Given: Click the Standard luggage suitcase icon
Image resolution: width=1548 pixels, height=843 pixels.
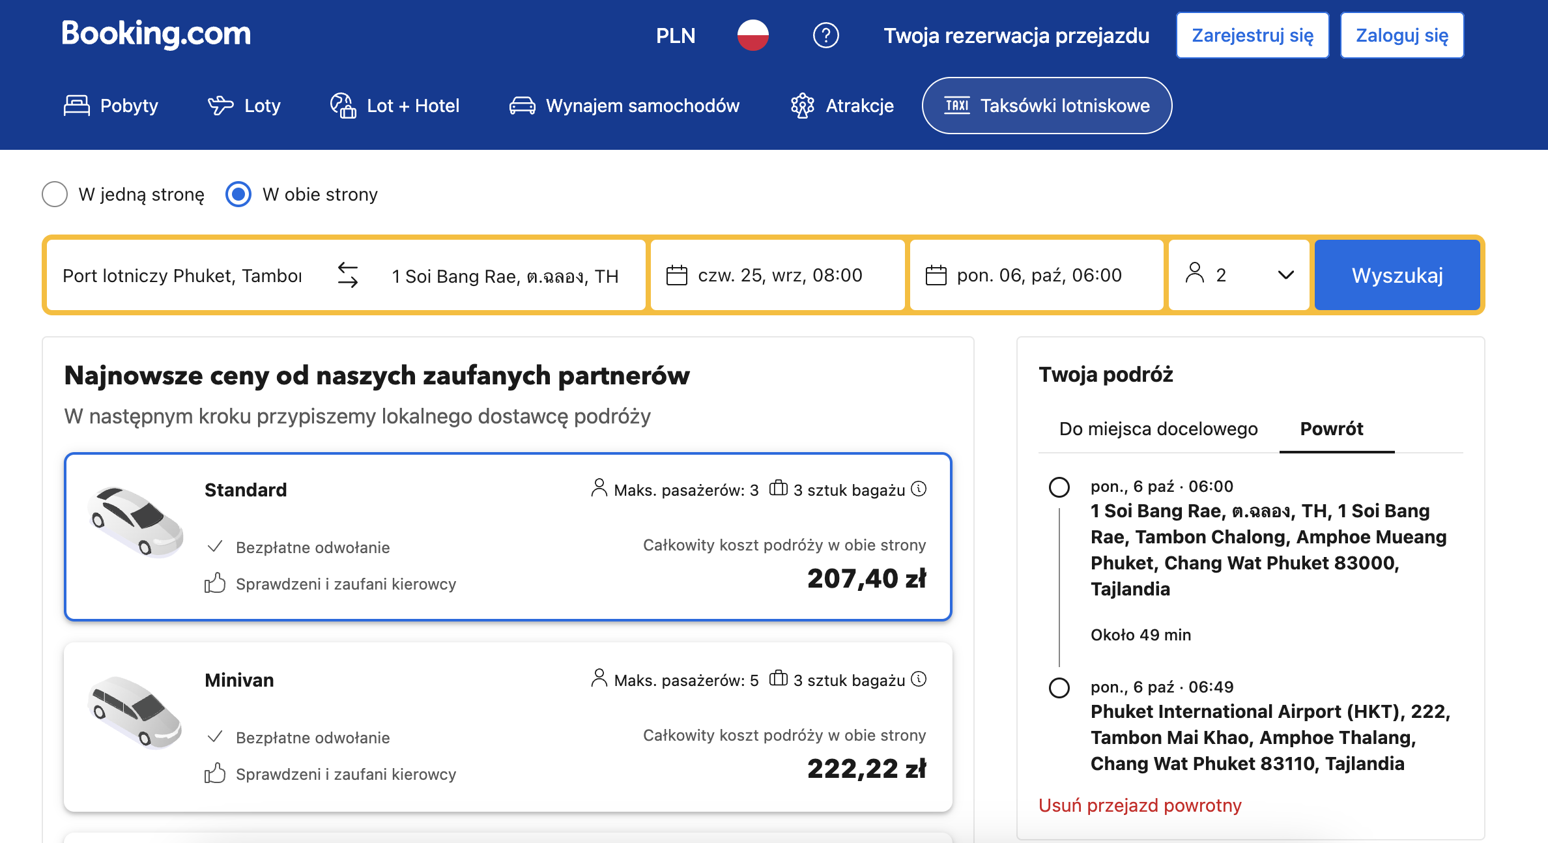Looking at the screenshot, I should click(x=779, y=488).
